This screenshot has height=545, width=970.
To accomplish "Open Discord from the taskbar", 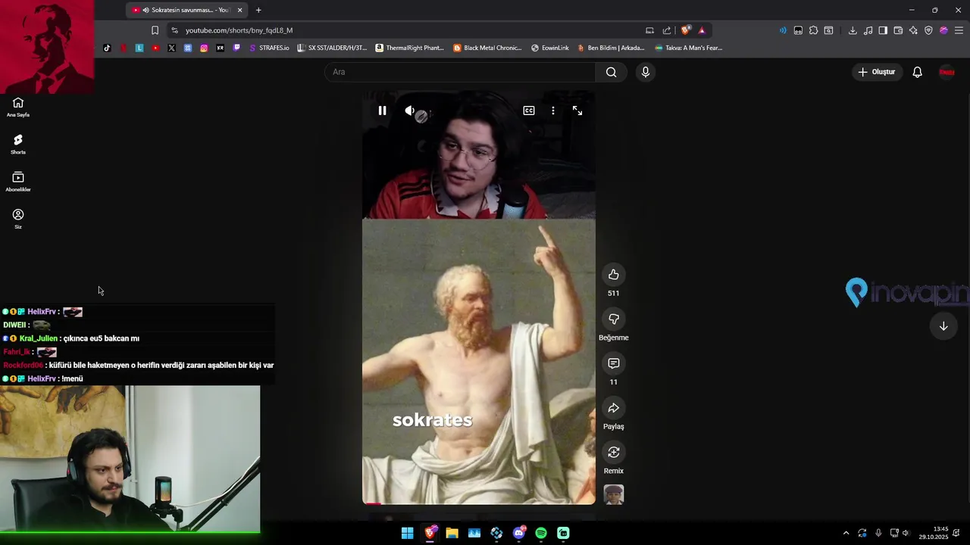I will (x=519, y=533).
